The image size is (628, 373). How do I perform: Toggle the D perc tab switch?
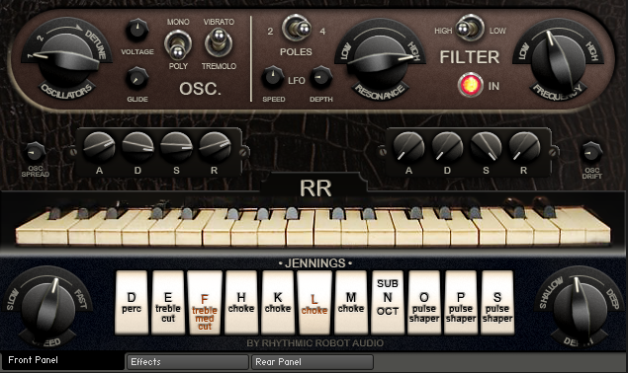click(132, 302)
